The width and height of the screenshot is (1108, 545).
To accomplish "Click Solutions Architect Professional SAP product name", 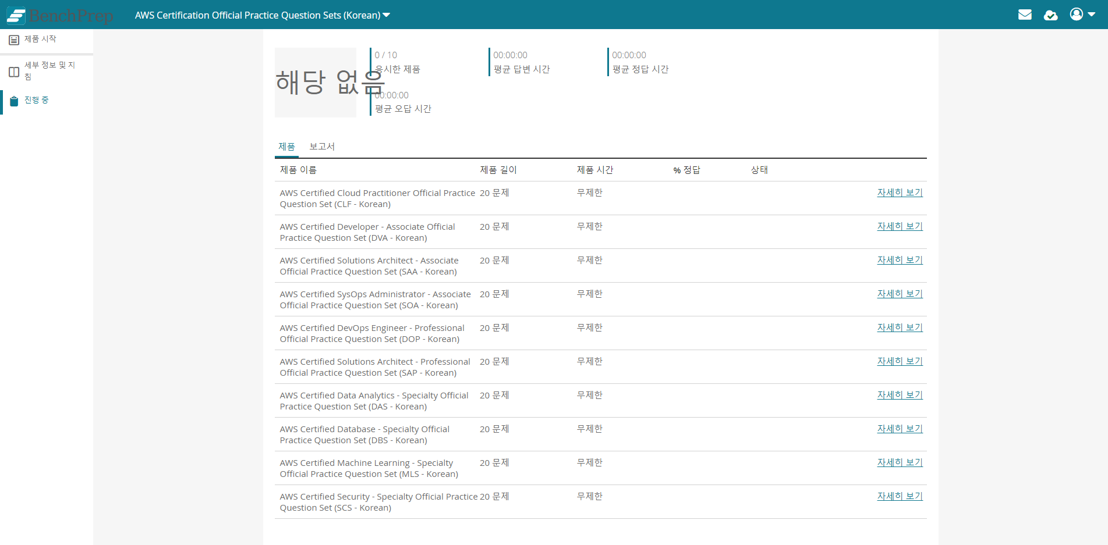I will (x=375, y=367).
